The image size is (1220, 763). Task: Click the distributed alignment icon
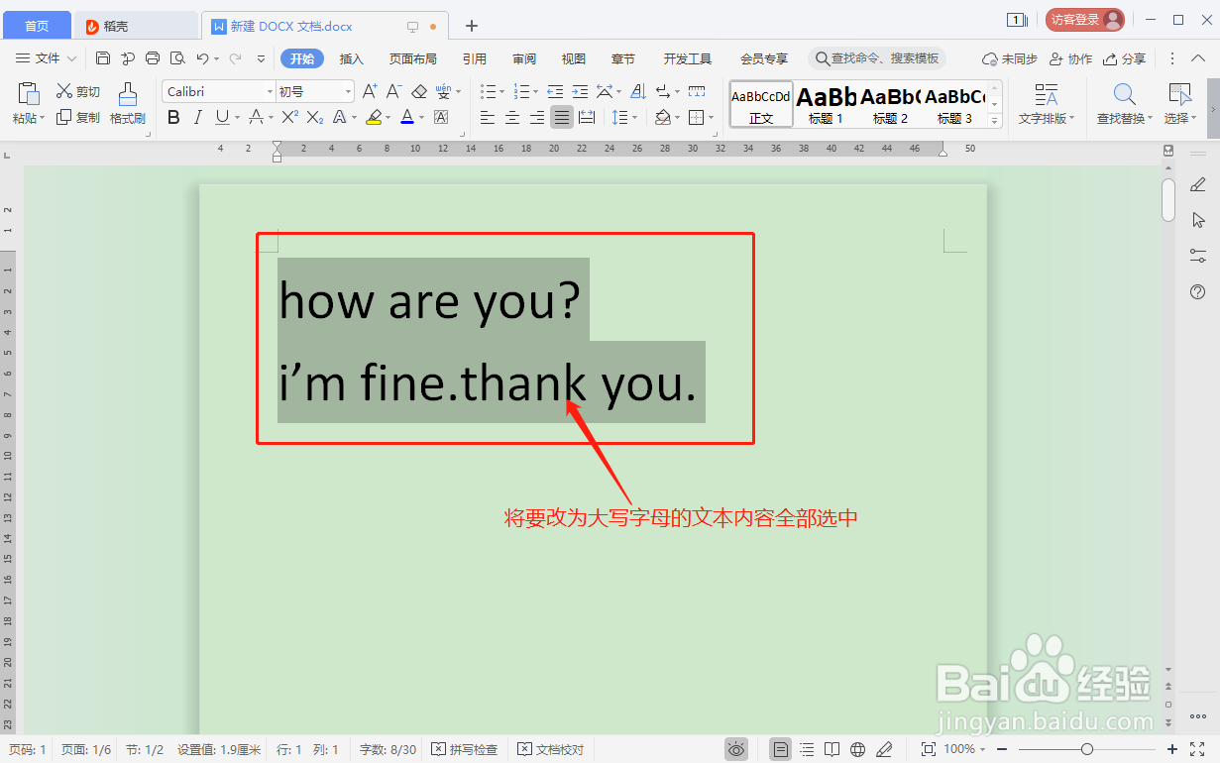click(x=587, y=117)
